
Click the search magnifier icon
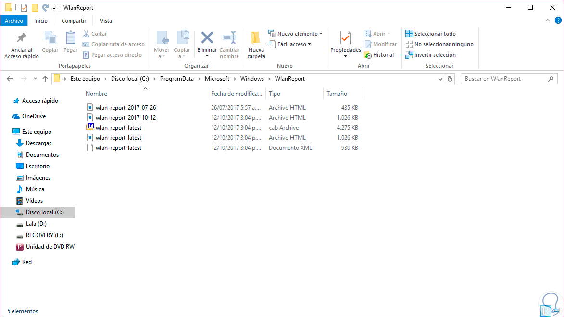coord(551,79)
